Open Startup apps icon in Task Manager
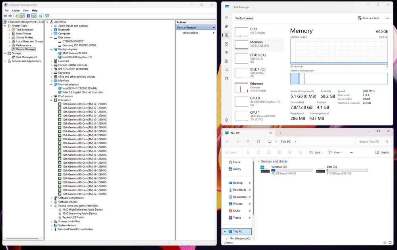The image size is (397, 250). (x=227, y=52)
